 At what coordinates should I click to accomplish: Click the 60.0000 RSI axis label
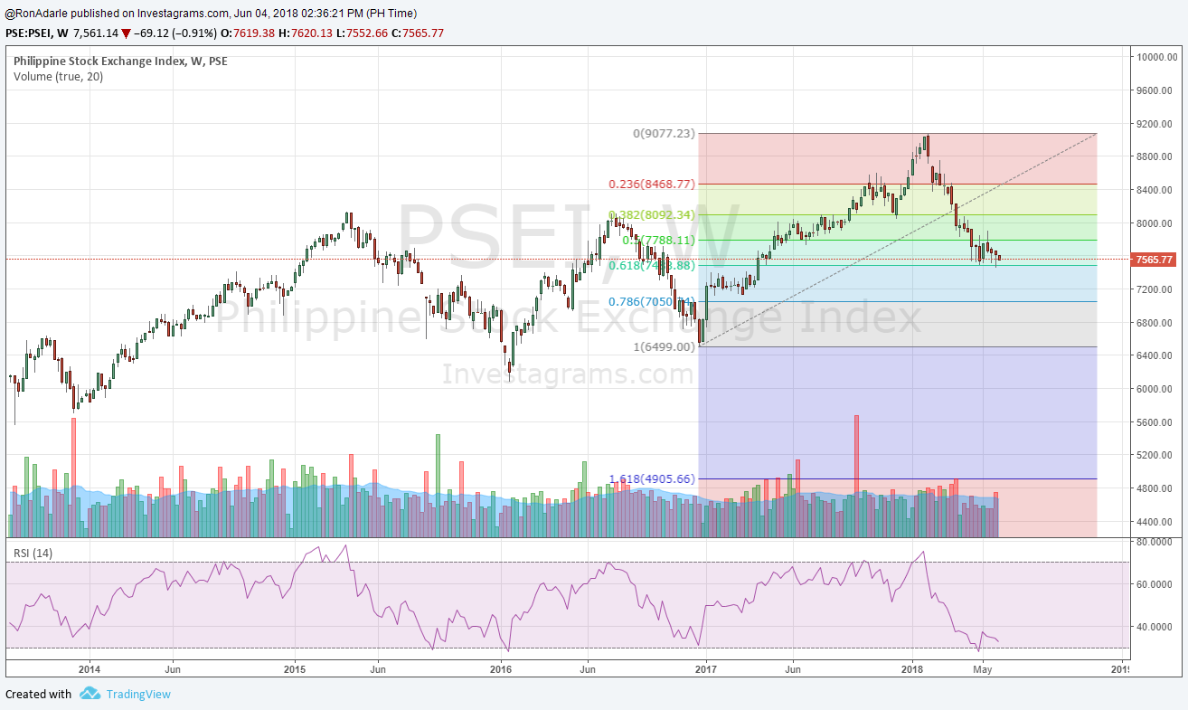[1155, 584]
